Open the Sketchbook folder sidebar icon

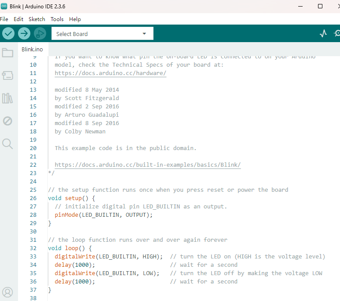tap(7, 53)
